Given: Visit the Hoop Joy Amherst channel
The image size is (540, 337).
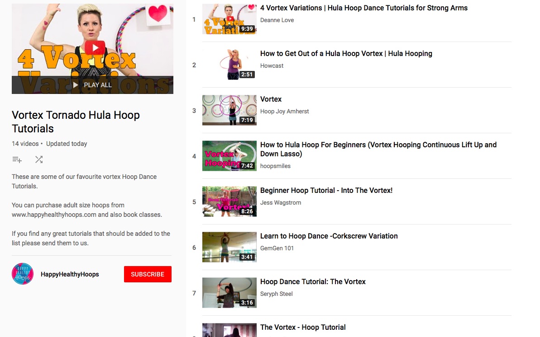Looking at the screenshot, I should 284,112.
